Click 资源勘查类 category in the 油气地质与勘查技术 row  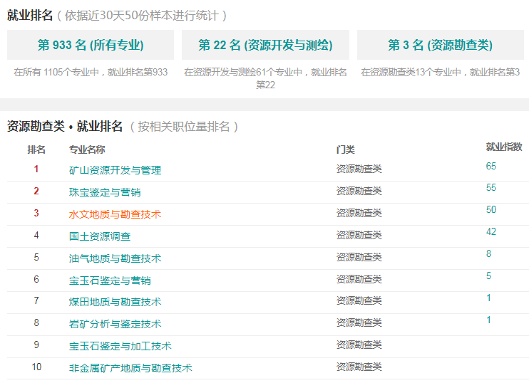[x=359, y=258]
